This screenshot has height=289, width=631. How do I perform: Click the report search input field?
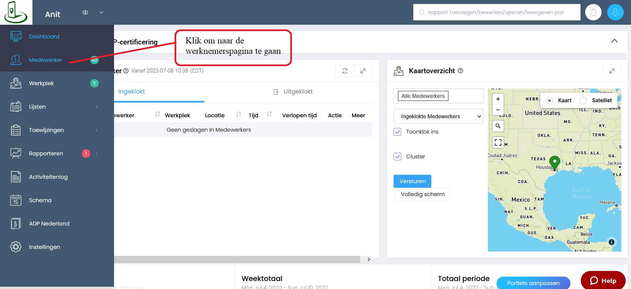(x=497, y=12)
